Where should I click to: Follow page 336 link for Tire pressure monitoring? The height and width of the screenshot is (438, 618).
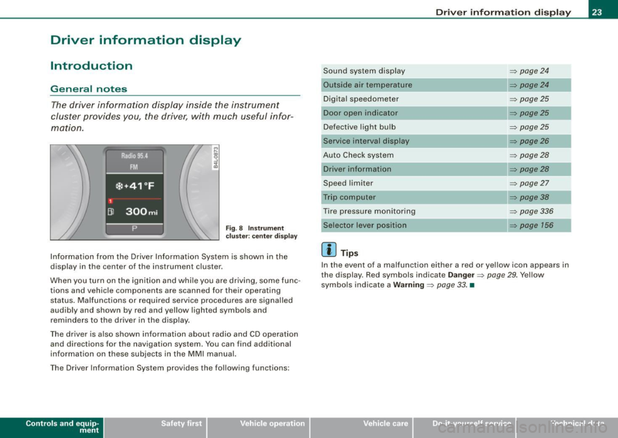[531, 211]
